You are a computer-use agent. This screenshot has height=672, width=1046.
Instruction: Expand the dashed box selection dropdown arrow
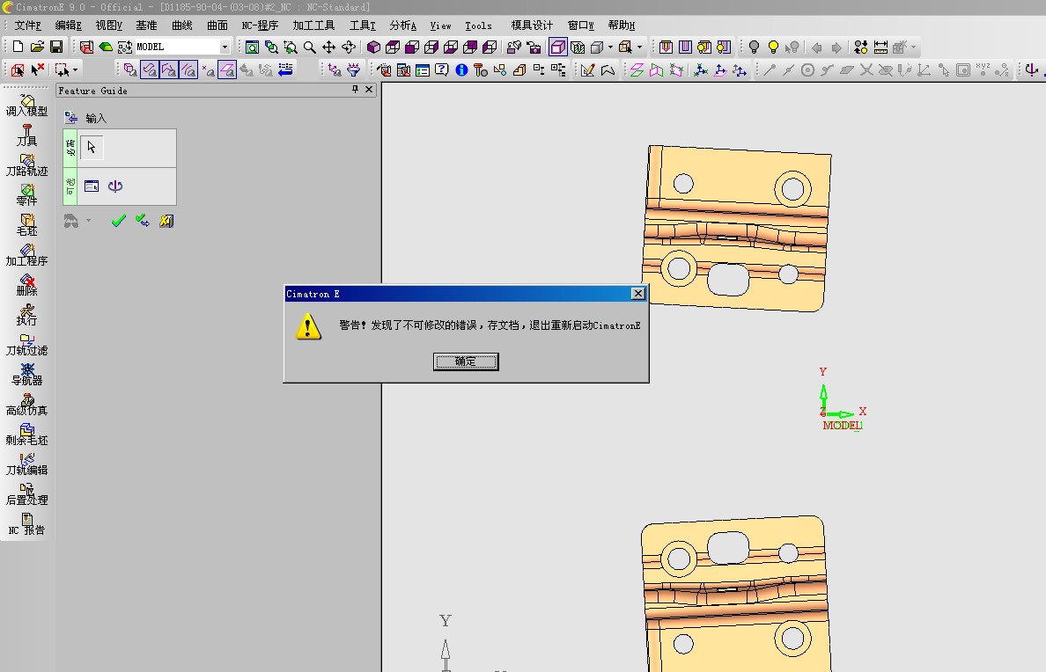pos(75,69)
